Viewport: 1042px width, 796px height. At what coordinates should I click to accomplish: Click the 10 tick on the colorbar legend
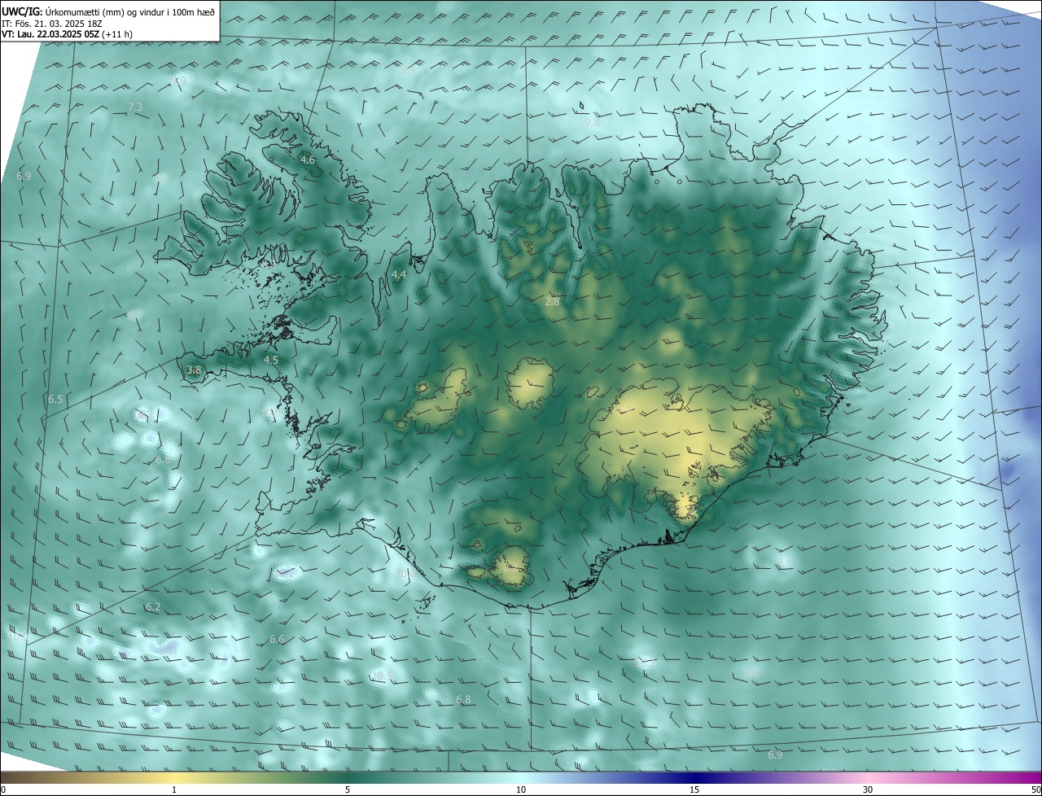(x=521, y=789)
